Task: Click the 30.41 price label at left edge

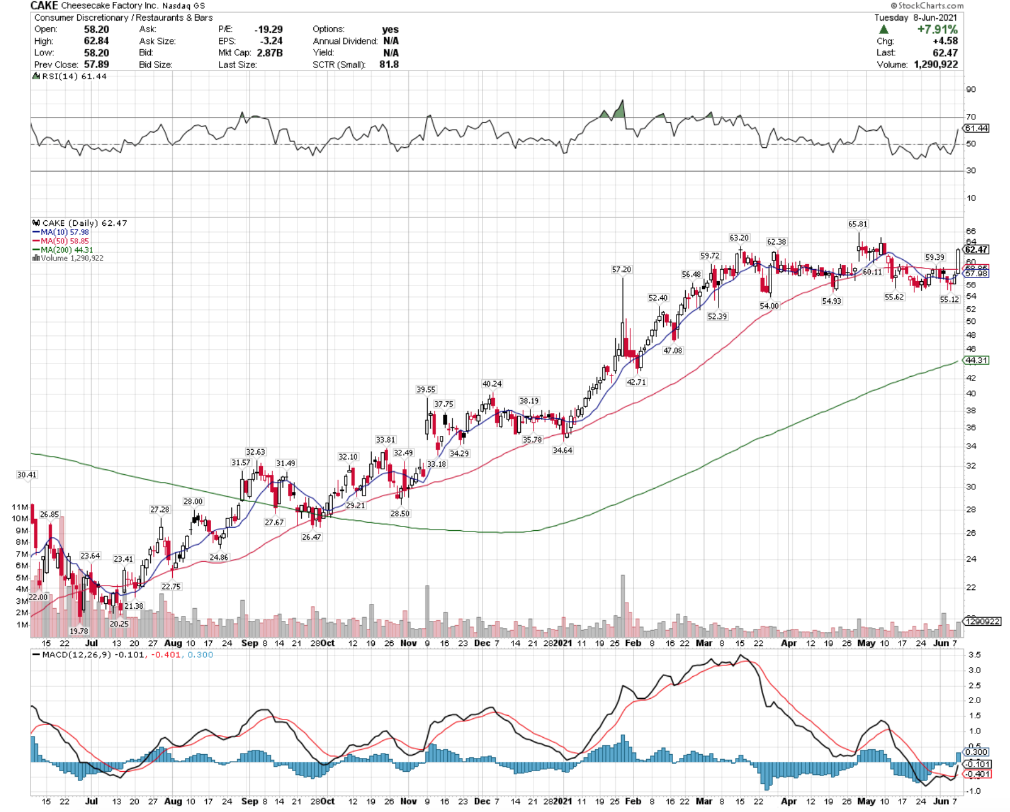Action: point(27,475)
